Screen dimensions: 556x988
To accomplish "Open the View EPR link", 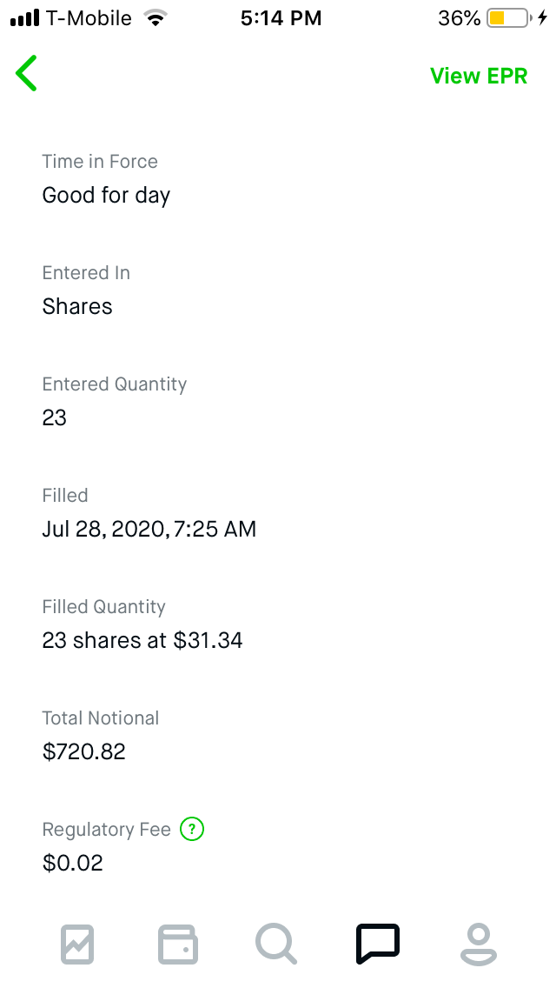I will [x=479, y=76].
